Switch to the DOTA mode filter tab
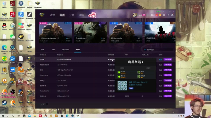The height and width of the screenshot is (118, 211). pos(66,50)
